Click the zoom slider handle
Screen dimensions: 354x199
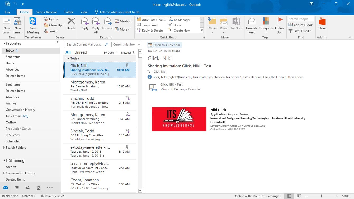point(321,196)
